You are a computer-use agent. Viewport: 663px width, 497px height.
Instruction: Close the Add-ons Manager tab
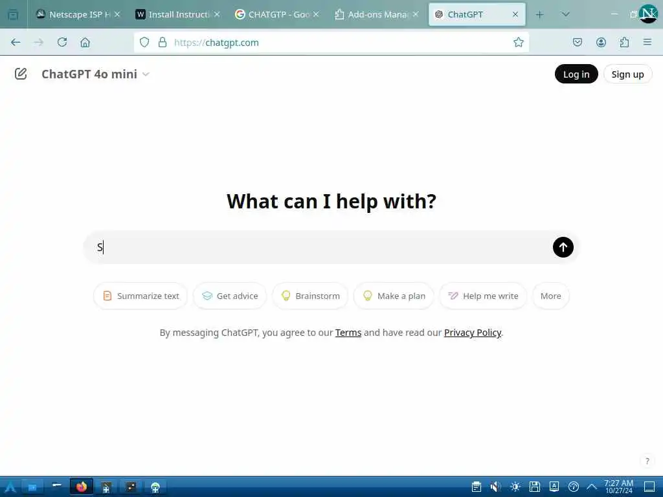416,14
